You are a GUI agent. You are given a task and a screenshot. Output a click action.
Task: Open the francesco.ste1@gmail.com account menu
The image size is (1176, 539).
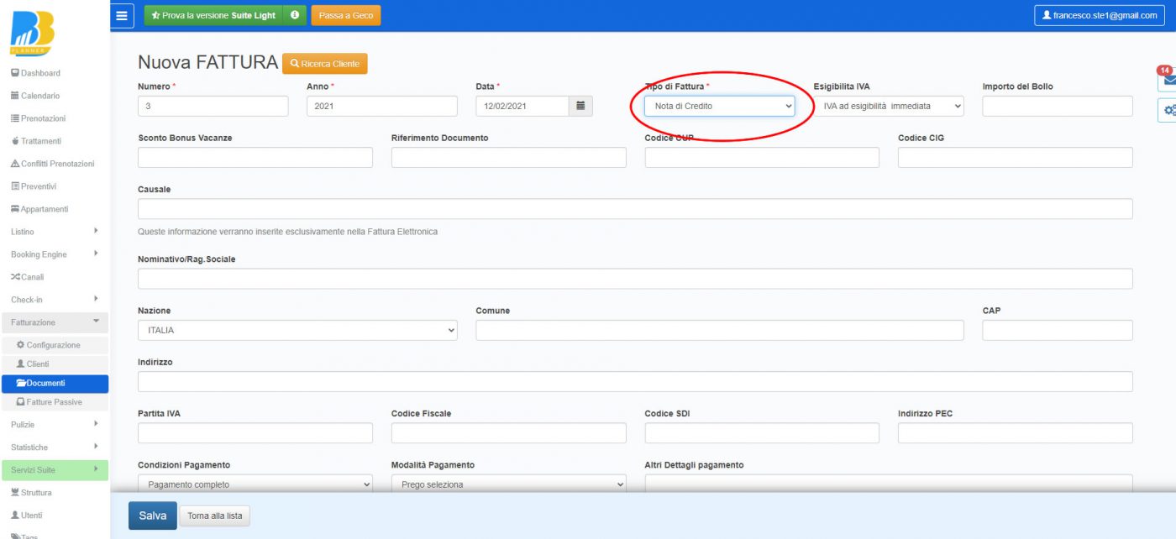pos(1101,15)
